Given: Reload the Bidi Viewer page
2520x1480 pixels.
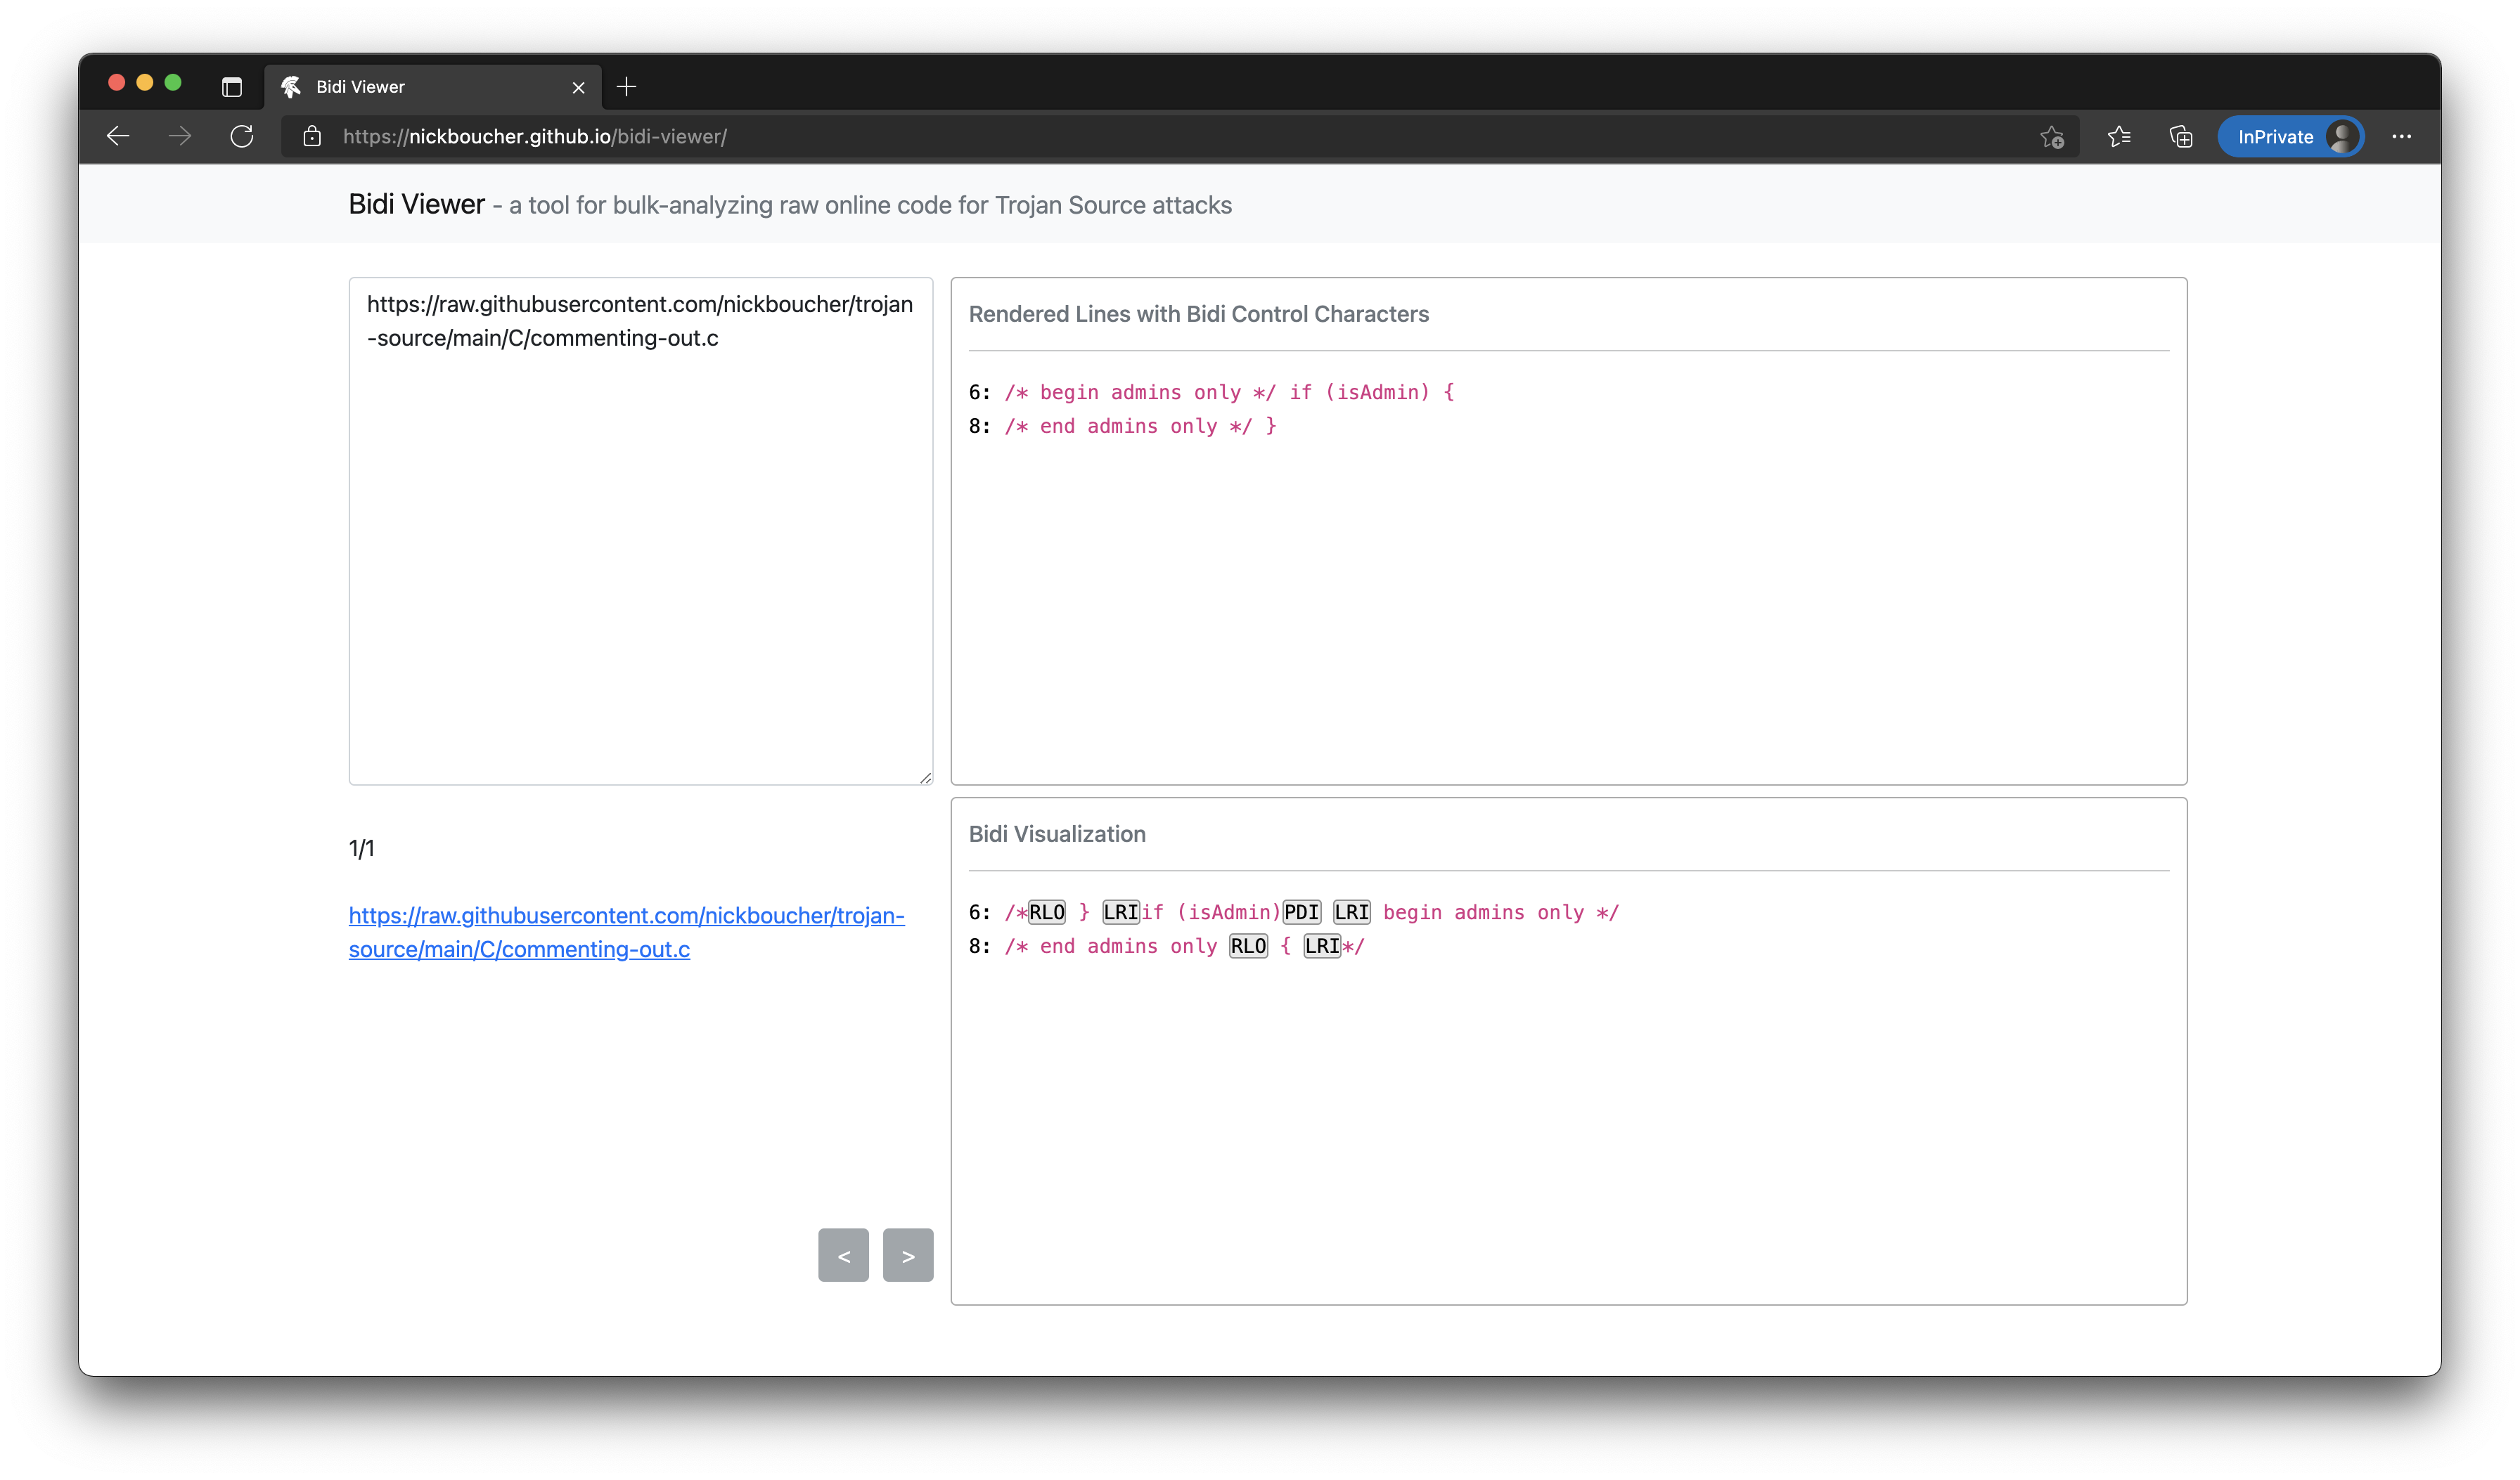Looking at the screenshot, I should click(x=242, y=137).
